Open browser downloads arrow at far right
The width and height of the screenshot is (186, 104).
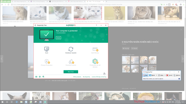click(184, 4)
